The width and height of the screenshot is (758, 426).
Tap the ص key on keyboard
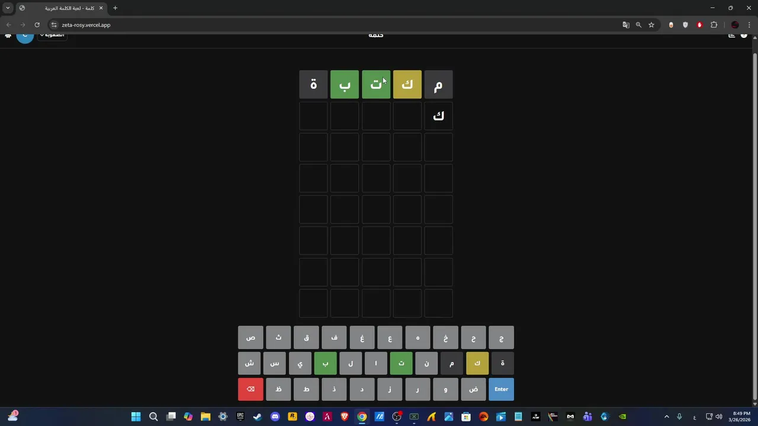(x=250, y=338)
